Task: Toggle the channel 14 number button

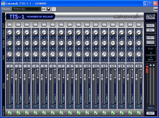Action: 121,66
